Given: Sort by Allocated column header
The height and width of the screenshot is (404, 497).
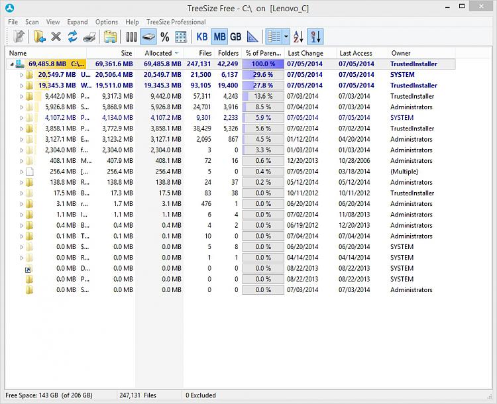Looking at the screenshot, I should coord(160,53).
